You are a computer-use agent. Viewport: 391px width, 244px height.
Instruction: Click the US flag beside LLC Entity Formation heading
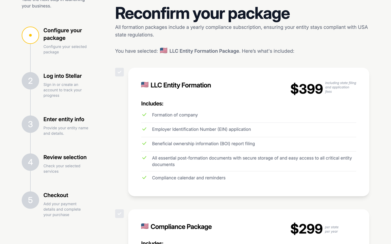(145, 85)
